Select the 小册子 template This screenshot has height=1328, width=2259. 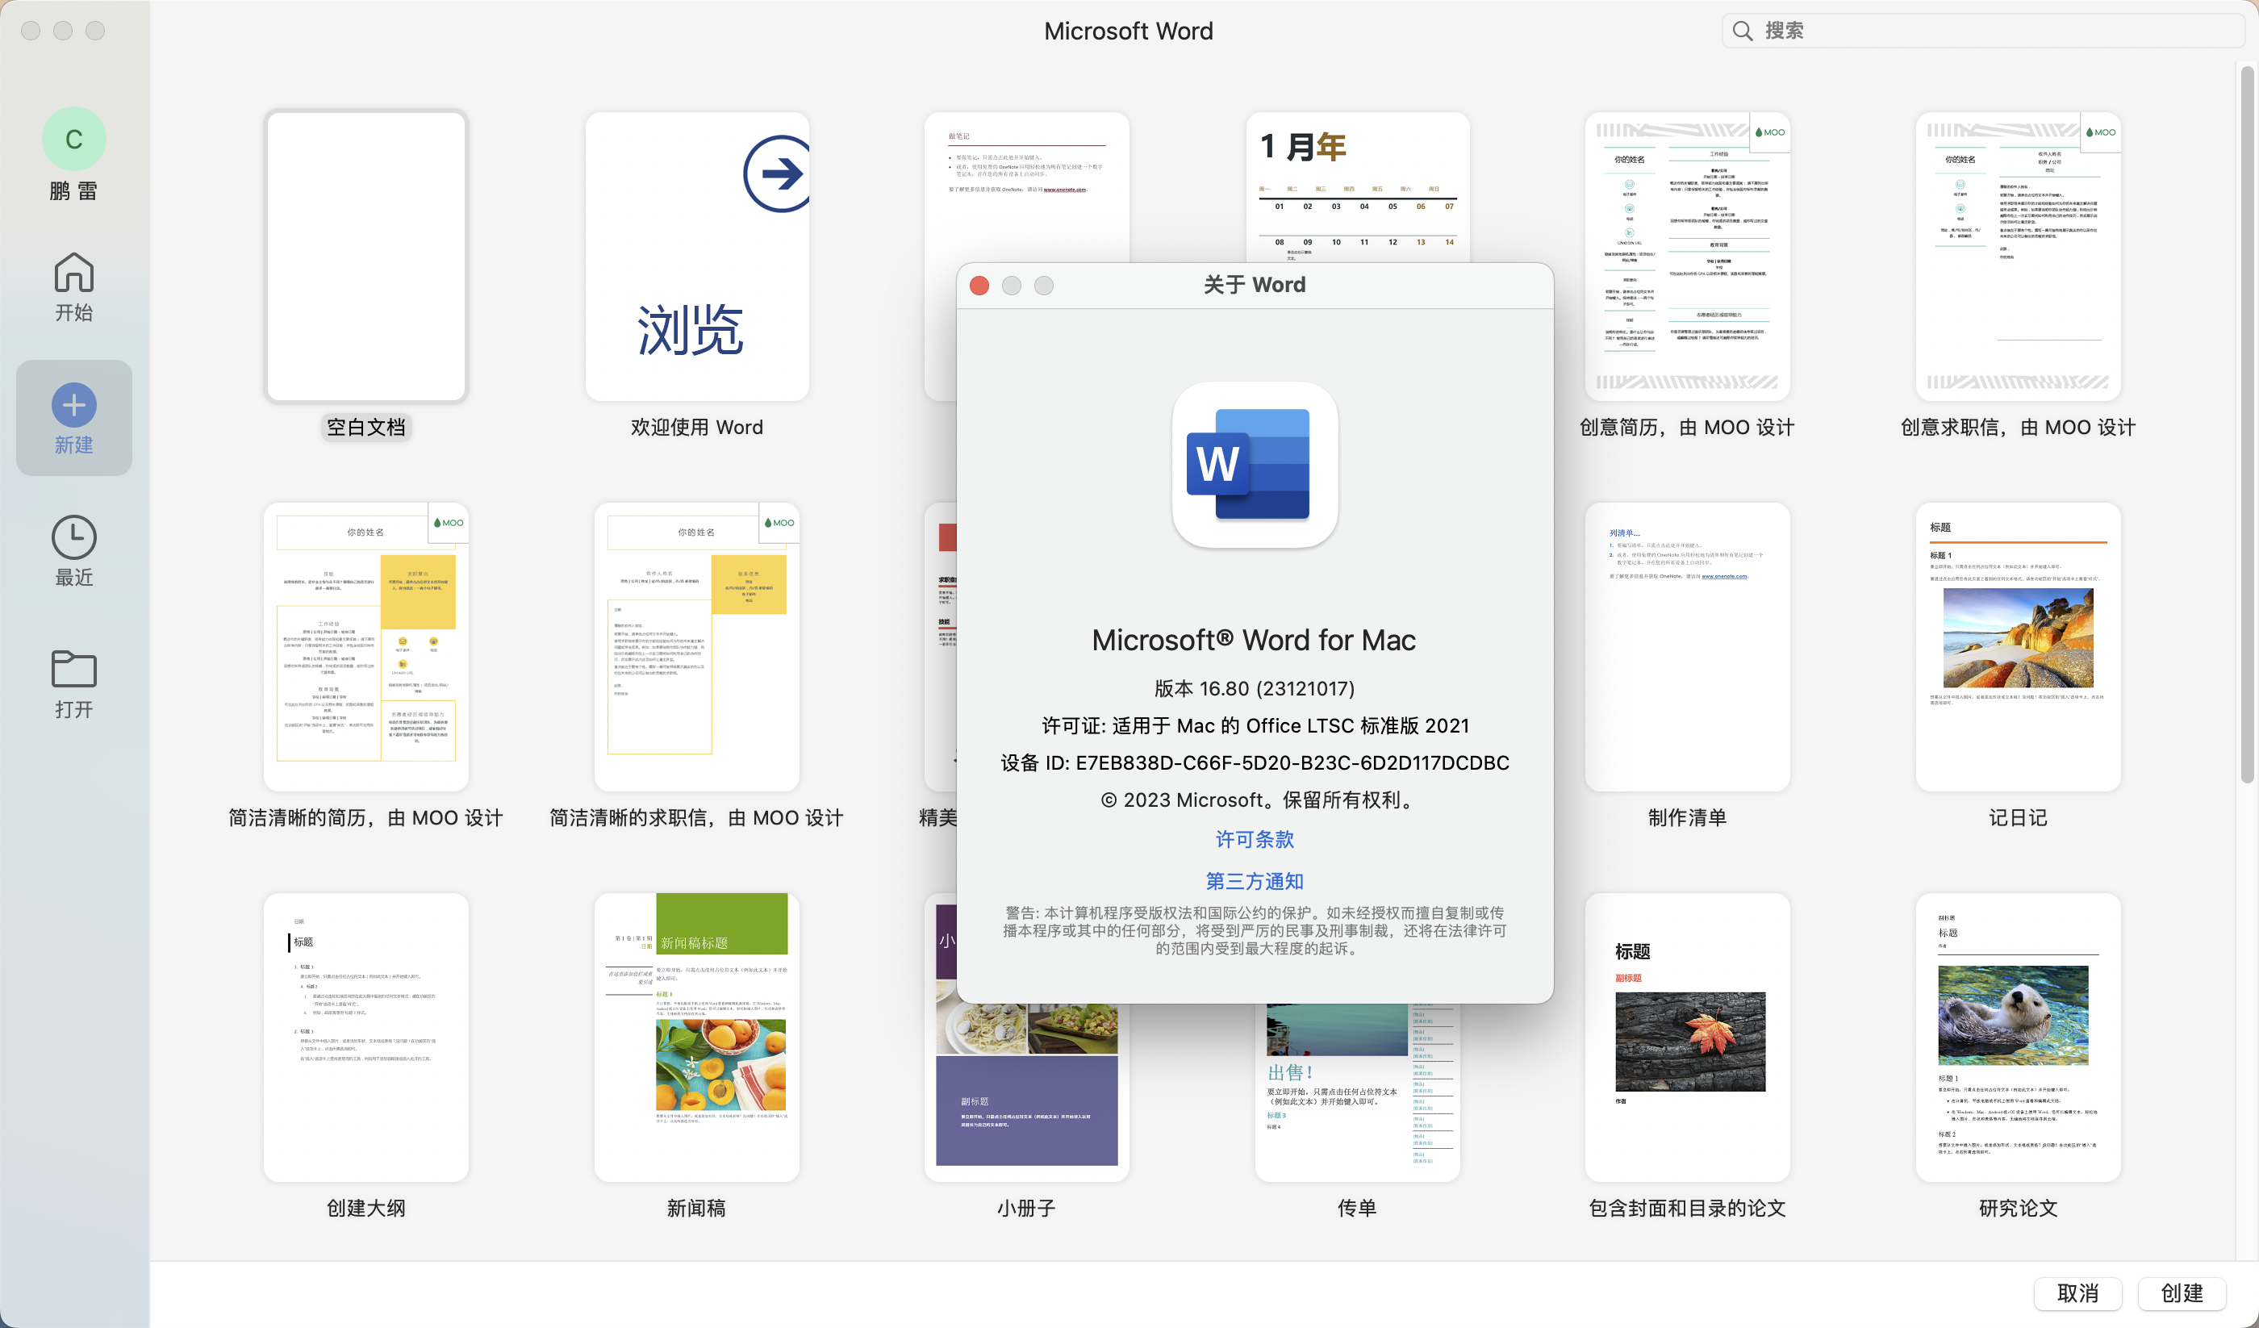point(1026,1092)
